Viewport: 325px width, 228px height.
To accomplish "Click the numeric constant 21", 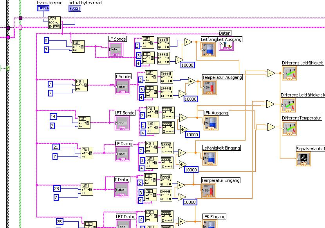I will tap(56, 147).
